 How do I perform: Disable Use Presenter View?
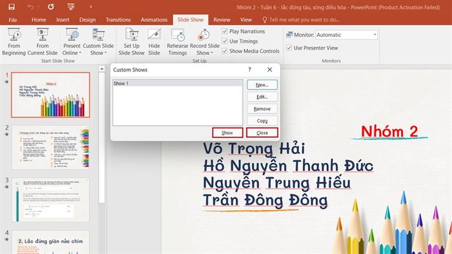(289, 48)
